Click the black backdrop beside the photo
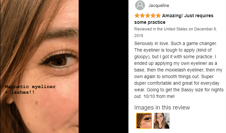 pyautogui.click(x=104, y=66)
